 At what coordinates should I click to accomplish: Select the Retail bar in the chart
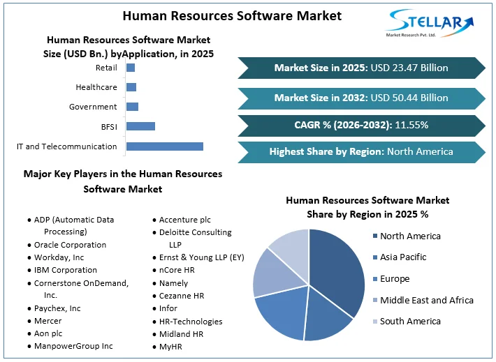click(131, 68)
